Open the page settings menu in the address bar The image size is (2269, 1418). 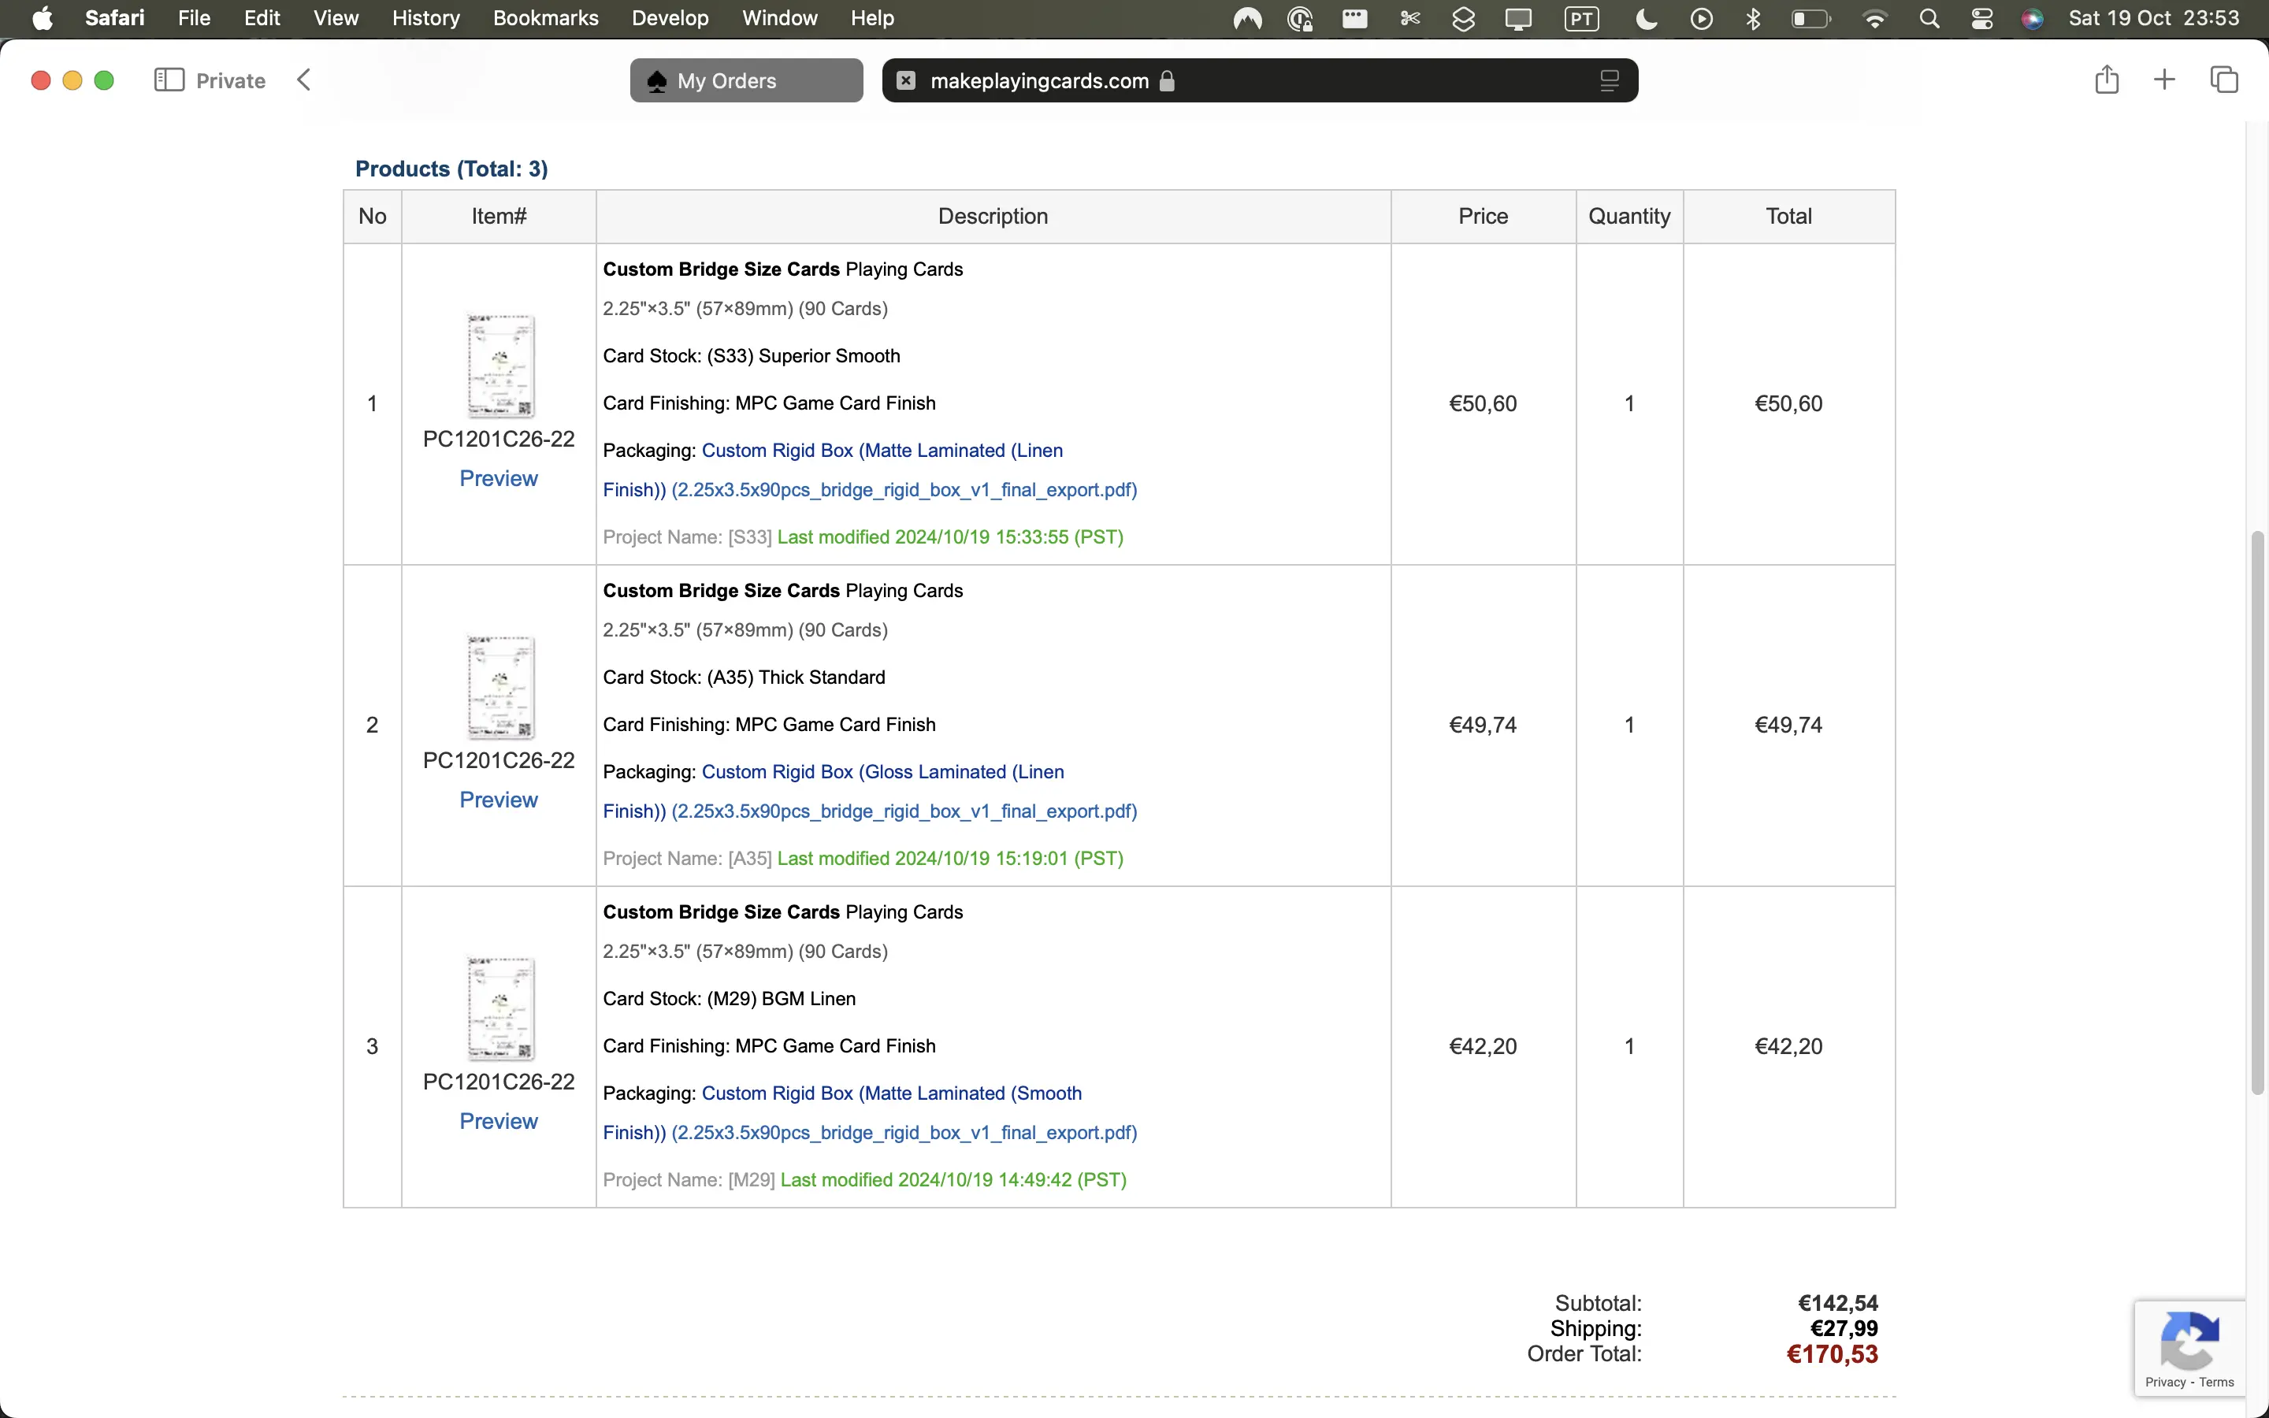pos(1608,80)
